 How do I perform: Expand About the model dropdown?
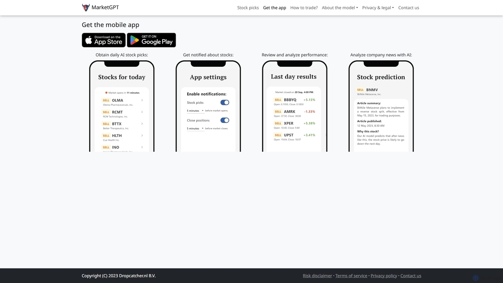point(340,7)
